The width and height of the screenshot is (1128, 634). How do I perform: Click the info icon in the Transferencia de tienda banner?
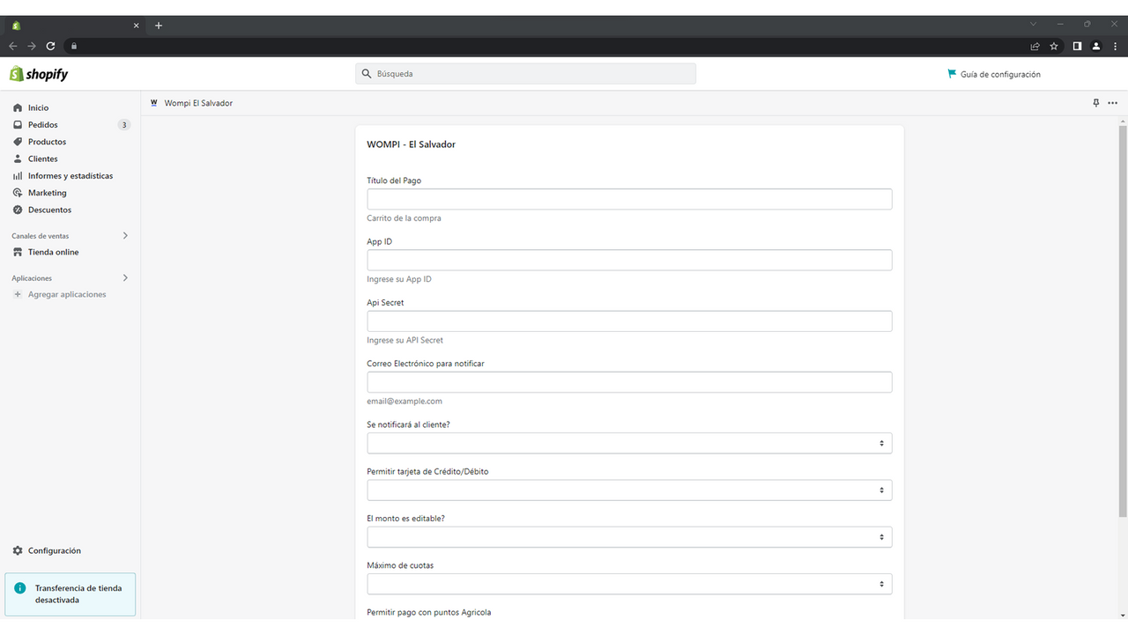(x=20, y=588)
